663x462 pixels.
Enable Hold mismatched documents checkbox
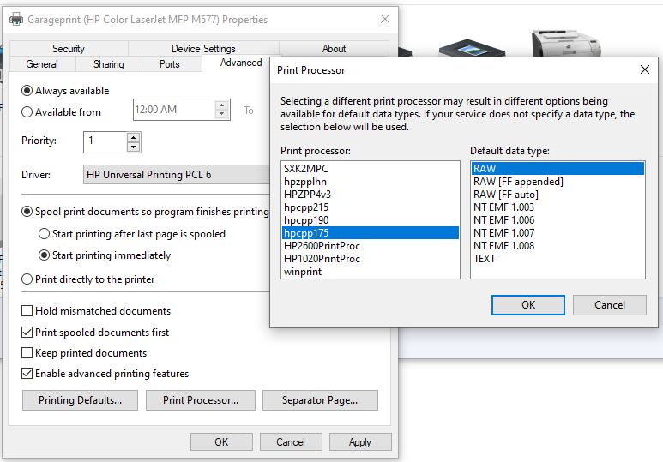coord(27,311)
